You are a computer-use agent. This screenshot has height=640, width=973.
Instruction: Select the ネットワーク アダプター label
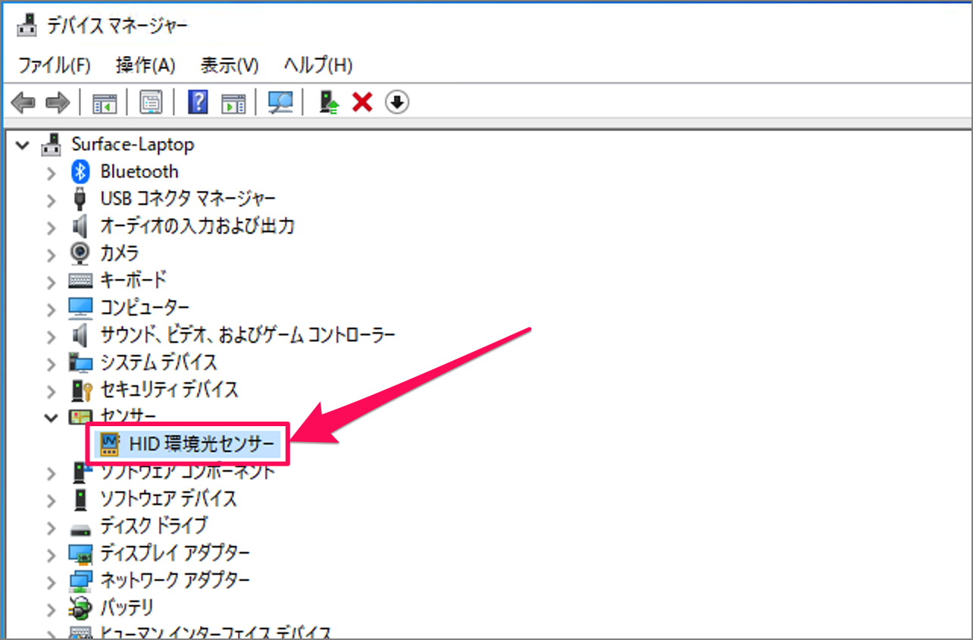click(x=175, y=580)
